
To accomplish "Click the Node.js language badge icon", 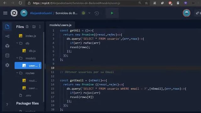I will (84, 13).
